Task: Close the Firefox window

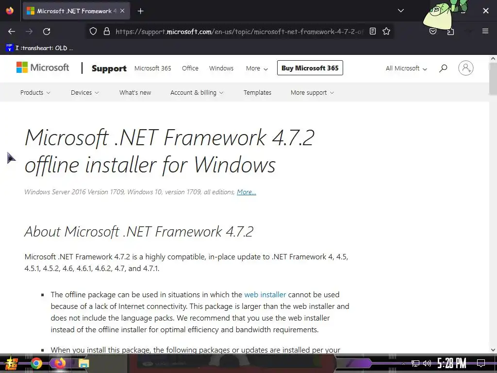Action: click(485, 11)
